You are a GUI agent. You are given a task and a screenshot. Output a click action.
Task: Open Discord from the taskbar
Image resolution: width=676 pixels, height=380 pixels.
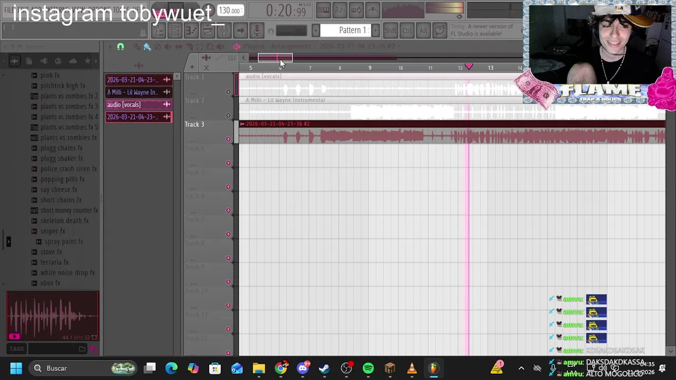[303, 368]
